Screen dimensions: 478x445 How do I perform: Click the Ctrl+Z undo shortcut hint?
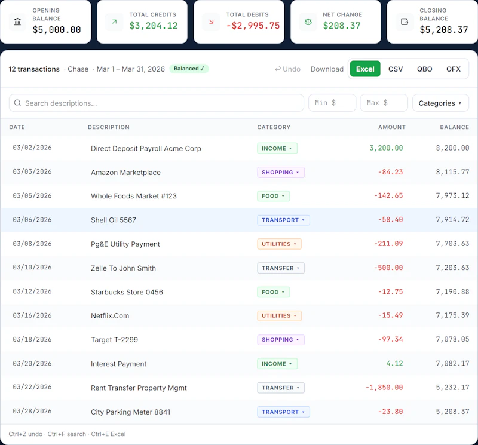pos(26,434)
